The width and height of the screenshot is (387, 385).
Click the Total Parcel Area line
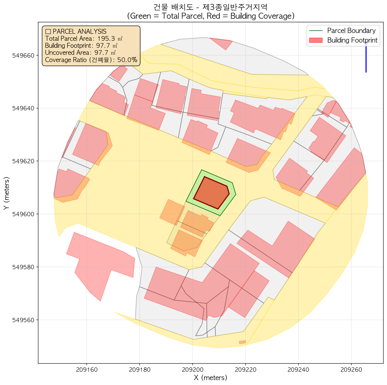point(84,39)
